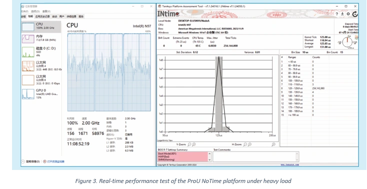Collapse Task Manager to brief info view
This screenshot has width=367, height=189.
[30, 161]
